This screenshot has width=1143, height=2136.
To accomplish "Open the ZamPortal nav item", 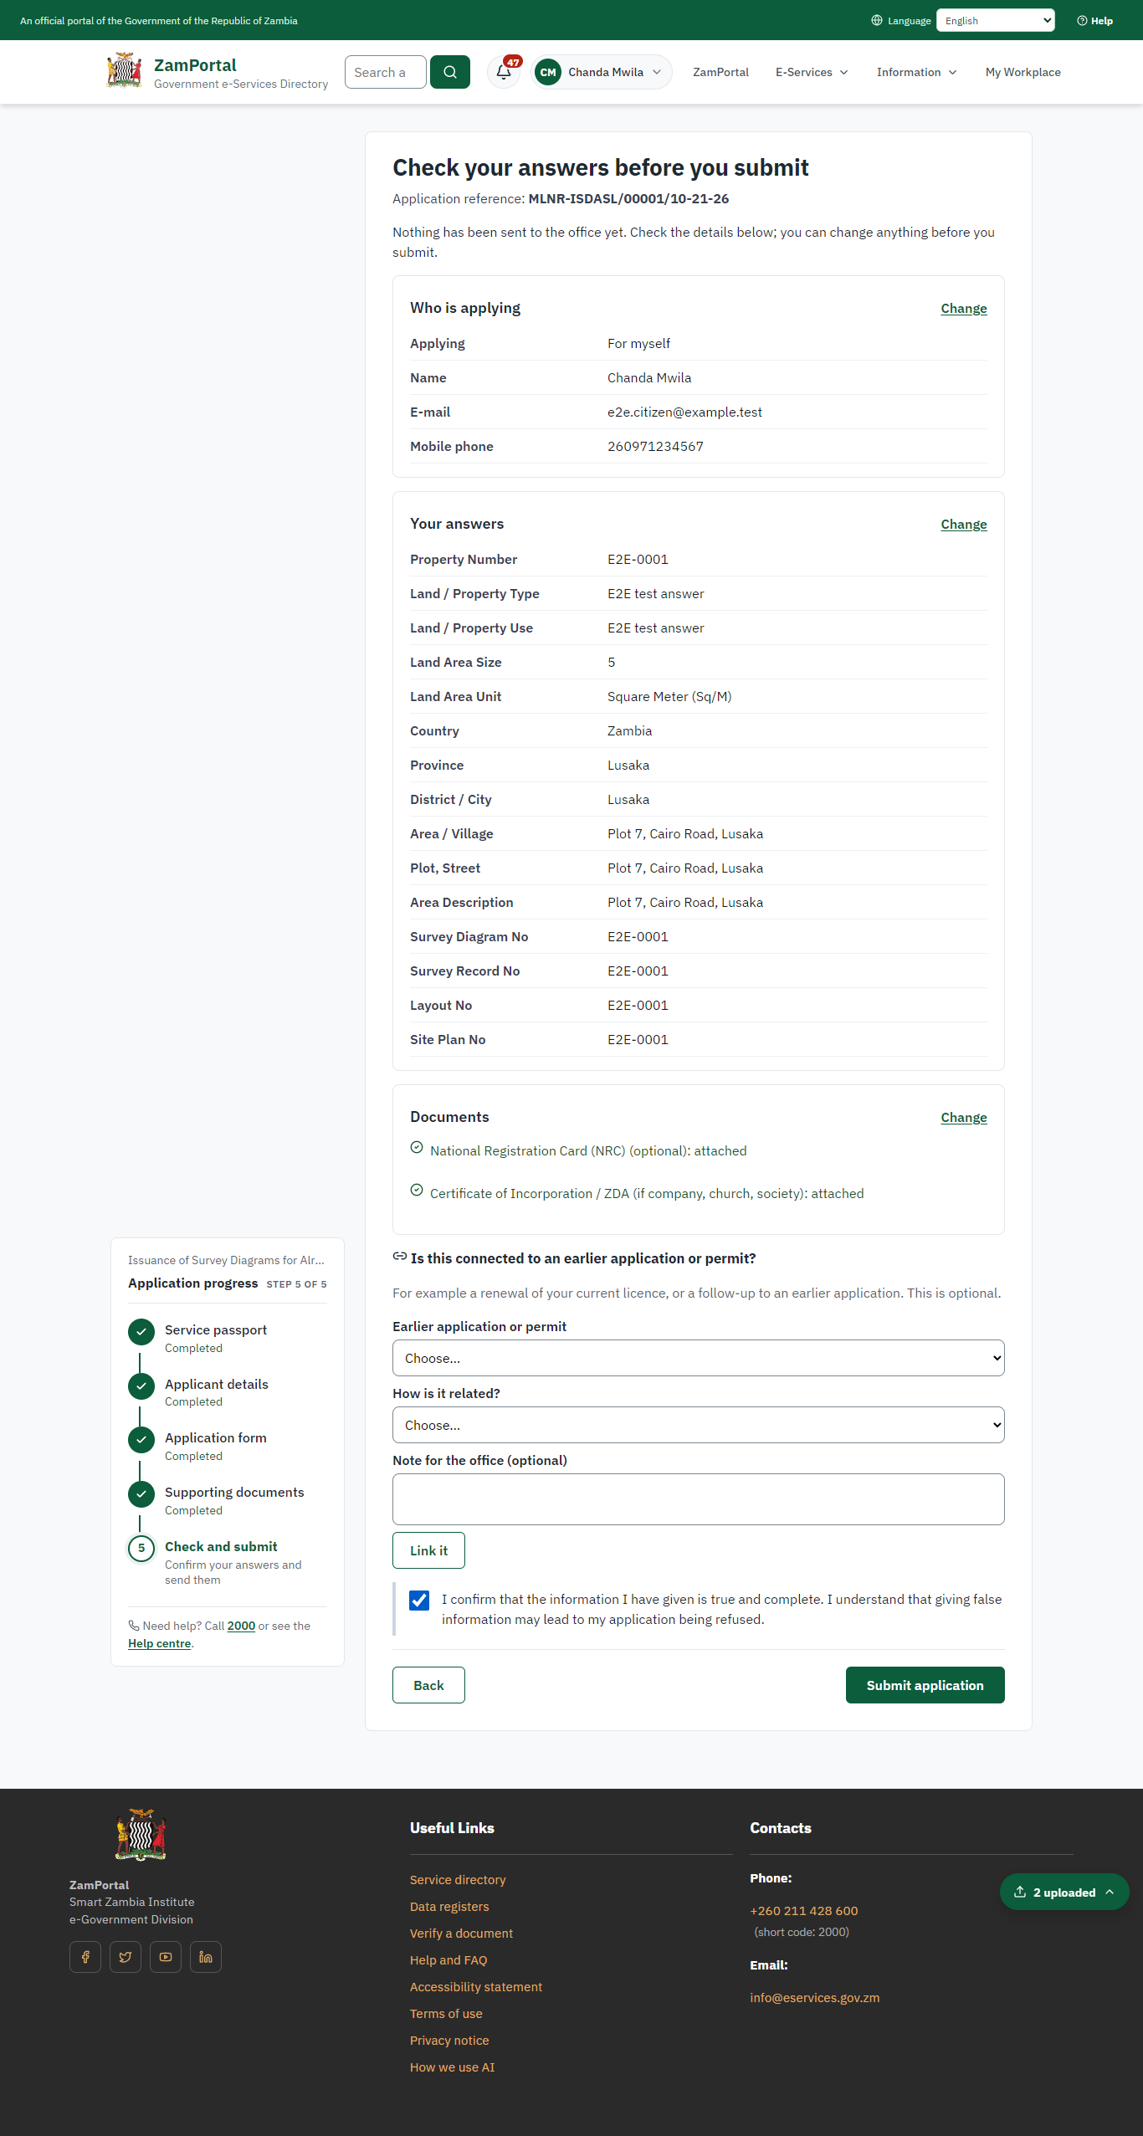I will [720, 72].
